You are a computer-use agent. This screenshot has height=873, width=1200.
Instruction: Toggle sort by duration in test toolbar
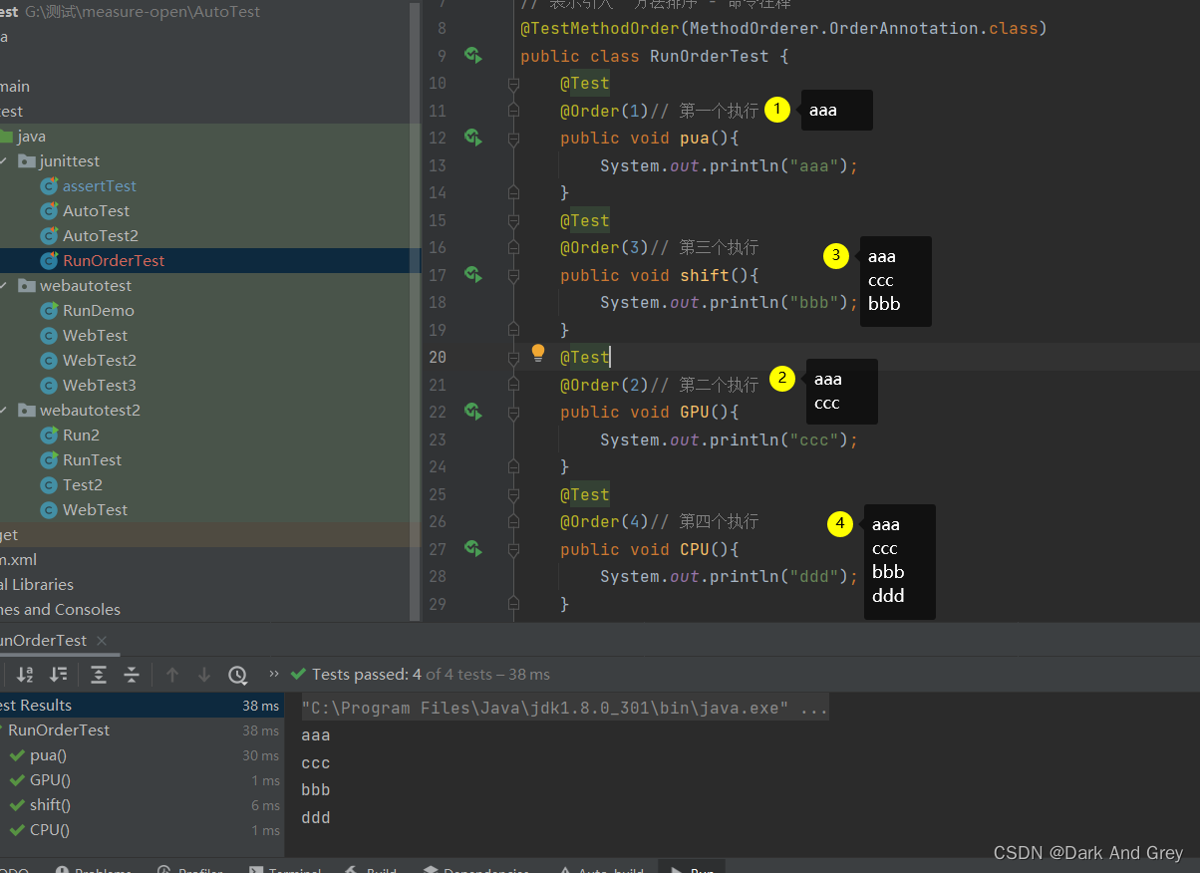(x=59, y=675)
